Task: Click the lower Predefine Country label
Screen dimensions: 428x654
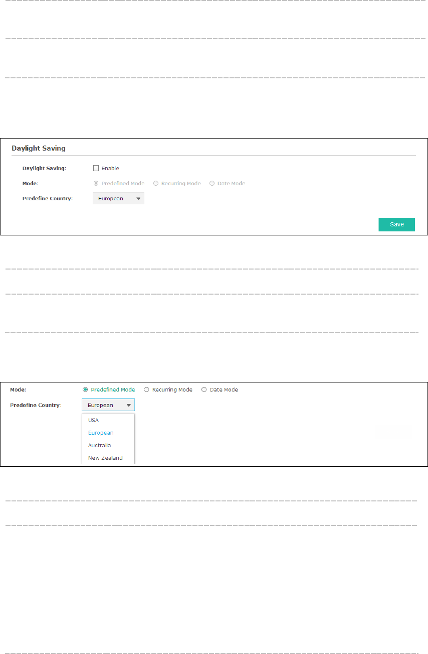Action: [36, 405]
